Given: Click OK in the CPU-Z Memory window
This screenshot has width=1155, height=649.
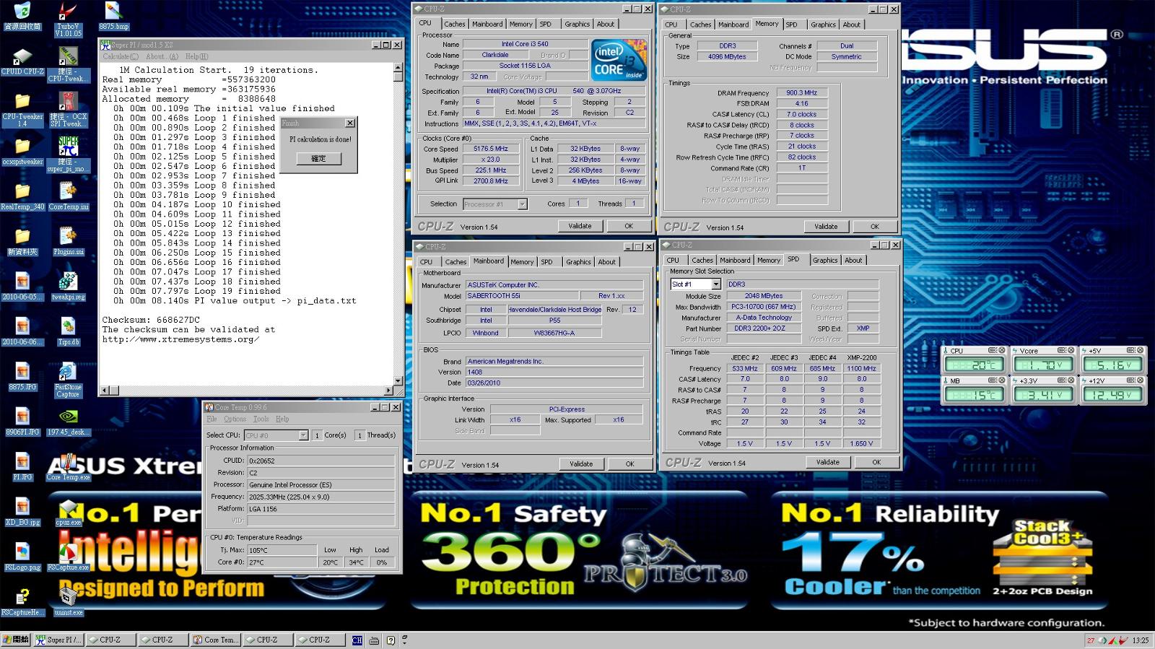Looking at the screenshot, I should point(875,226).
